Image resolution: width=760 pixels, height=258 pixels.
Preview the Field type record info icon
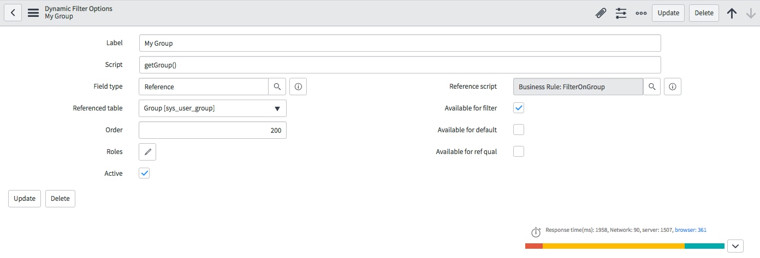[298, 87]
